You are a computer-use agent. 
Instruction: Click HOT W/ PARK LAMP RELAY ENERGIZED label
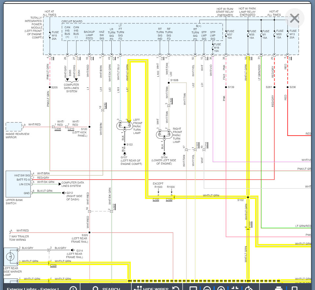point(247,11)
